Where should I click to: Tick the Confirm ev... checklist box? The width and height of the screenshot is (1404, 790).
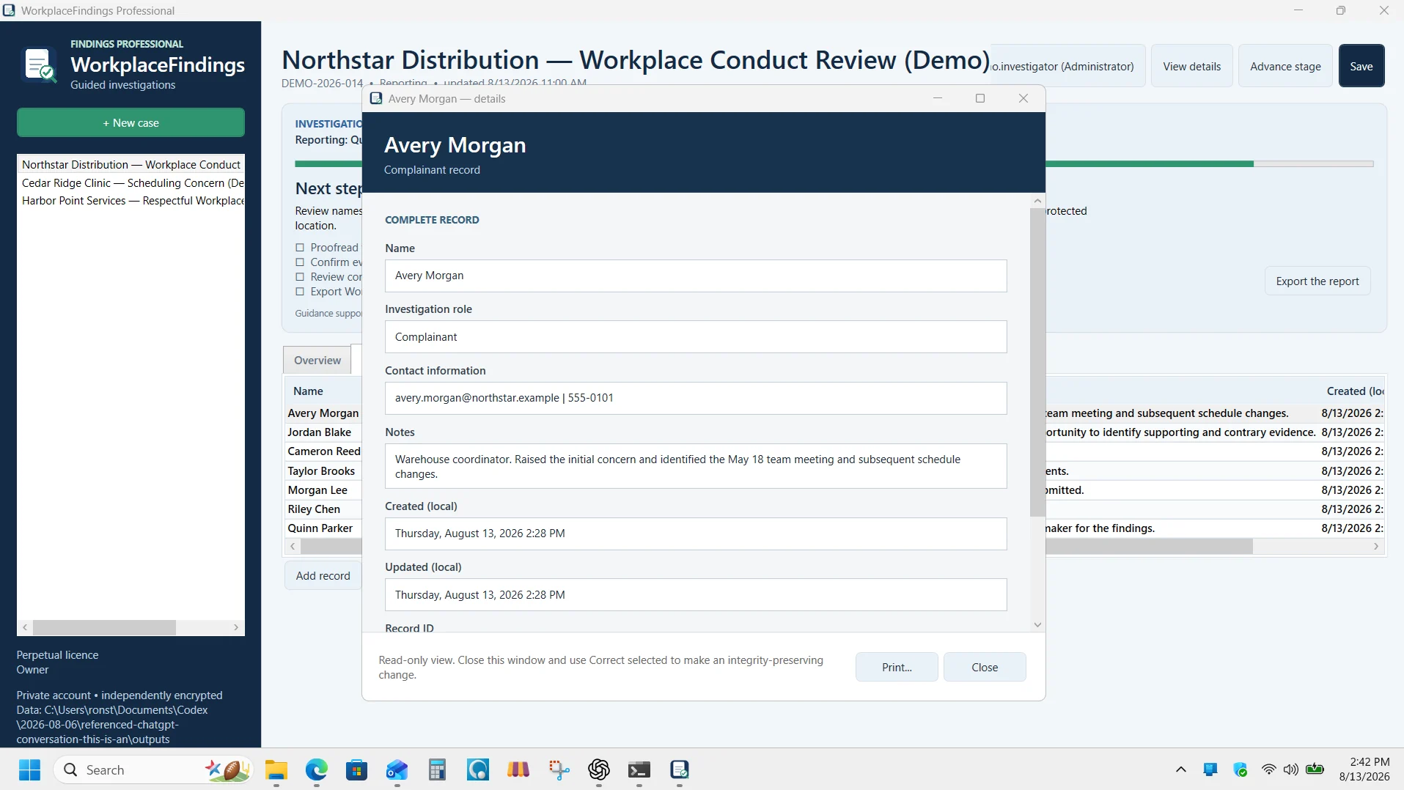tap(300, 262)
